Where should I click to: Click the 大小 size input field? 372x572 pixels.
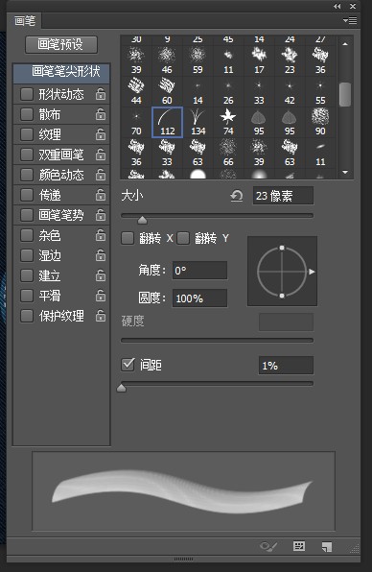pyautogui.click(x=283, y=196)
